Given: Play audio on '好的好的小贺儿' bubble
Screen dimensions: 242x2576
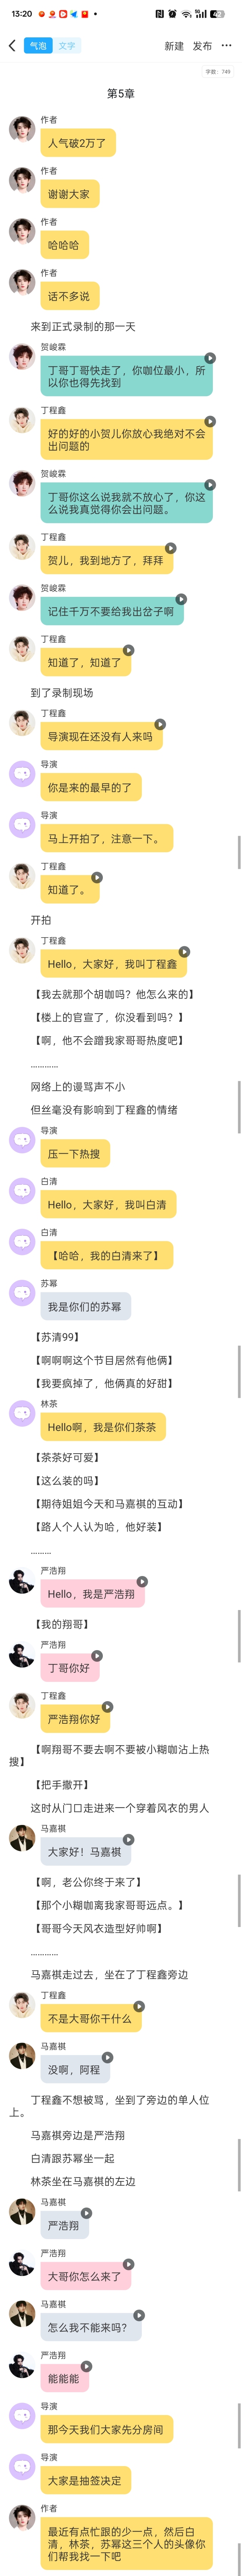Looking at the screenshot, I should (210, 421).
